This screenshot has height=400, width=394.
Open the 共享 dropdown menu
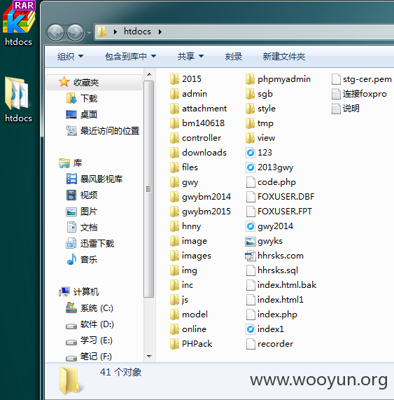(190, 56)
